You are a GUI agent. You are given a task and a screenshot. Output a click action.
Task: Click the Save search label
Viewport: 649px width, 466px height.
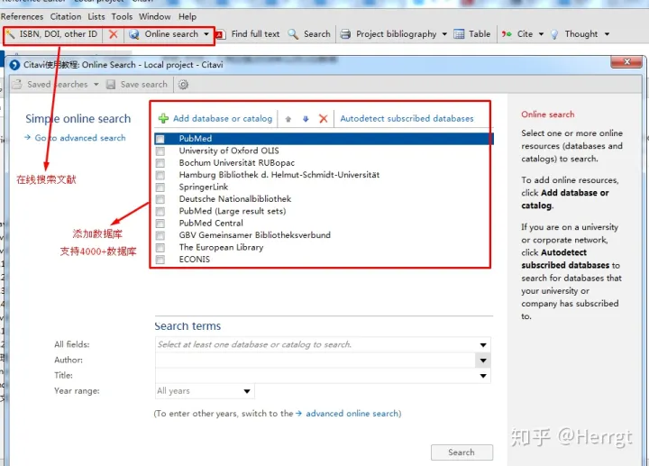coord(143,85)
